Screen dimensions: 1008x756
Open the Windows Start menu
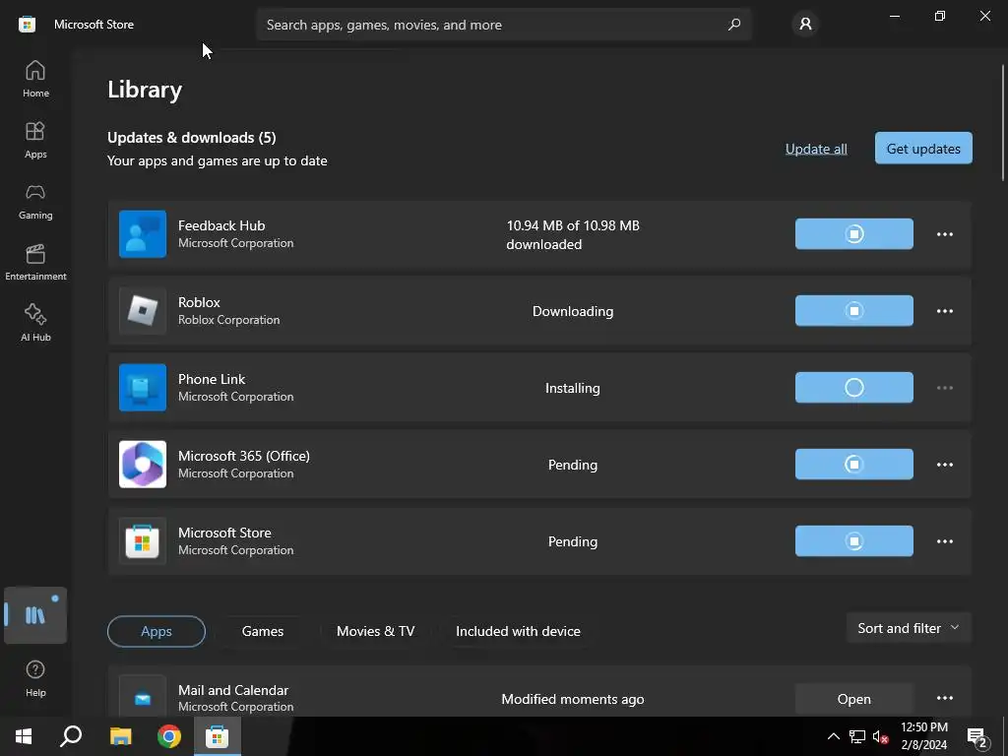tap(24, 736)
